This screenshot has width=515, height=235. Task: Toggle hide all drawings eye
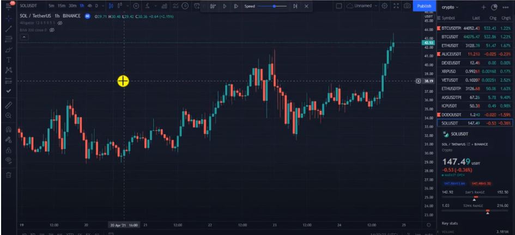tap(9, 160)
